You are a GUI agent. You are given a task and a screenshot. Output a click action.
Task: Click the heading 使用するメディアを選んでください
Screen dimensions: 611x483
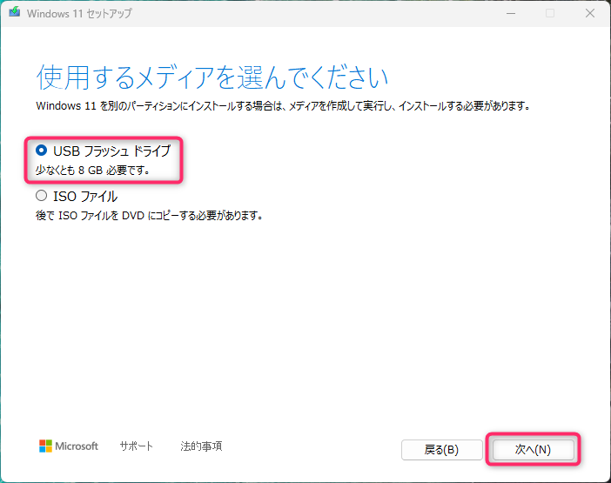pyautogui.click(x=212, y=77)
